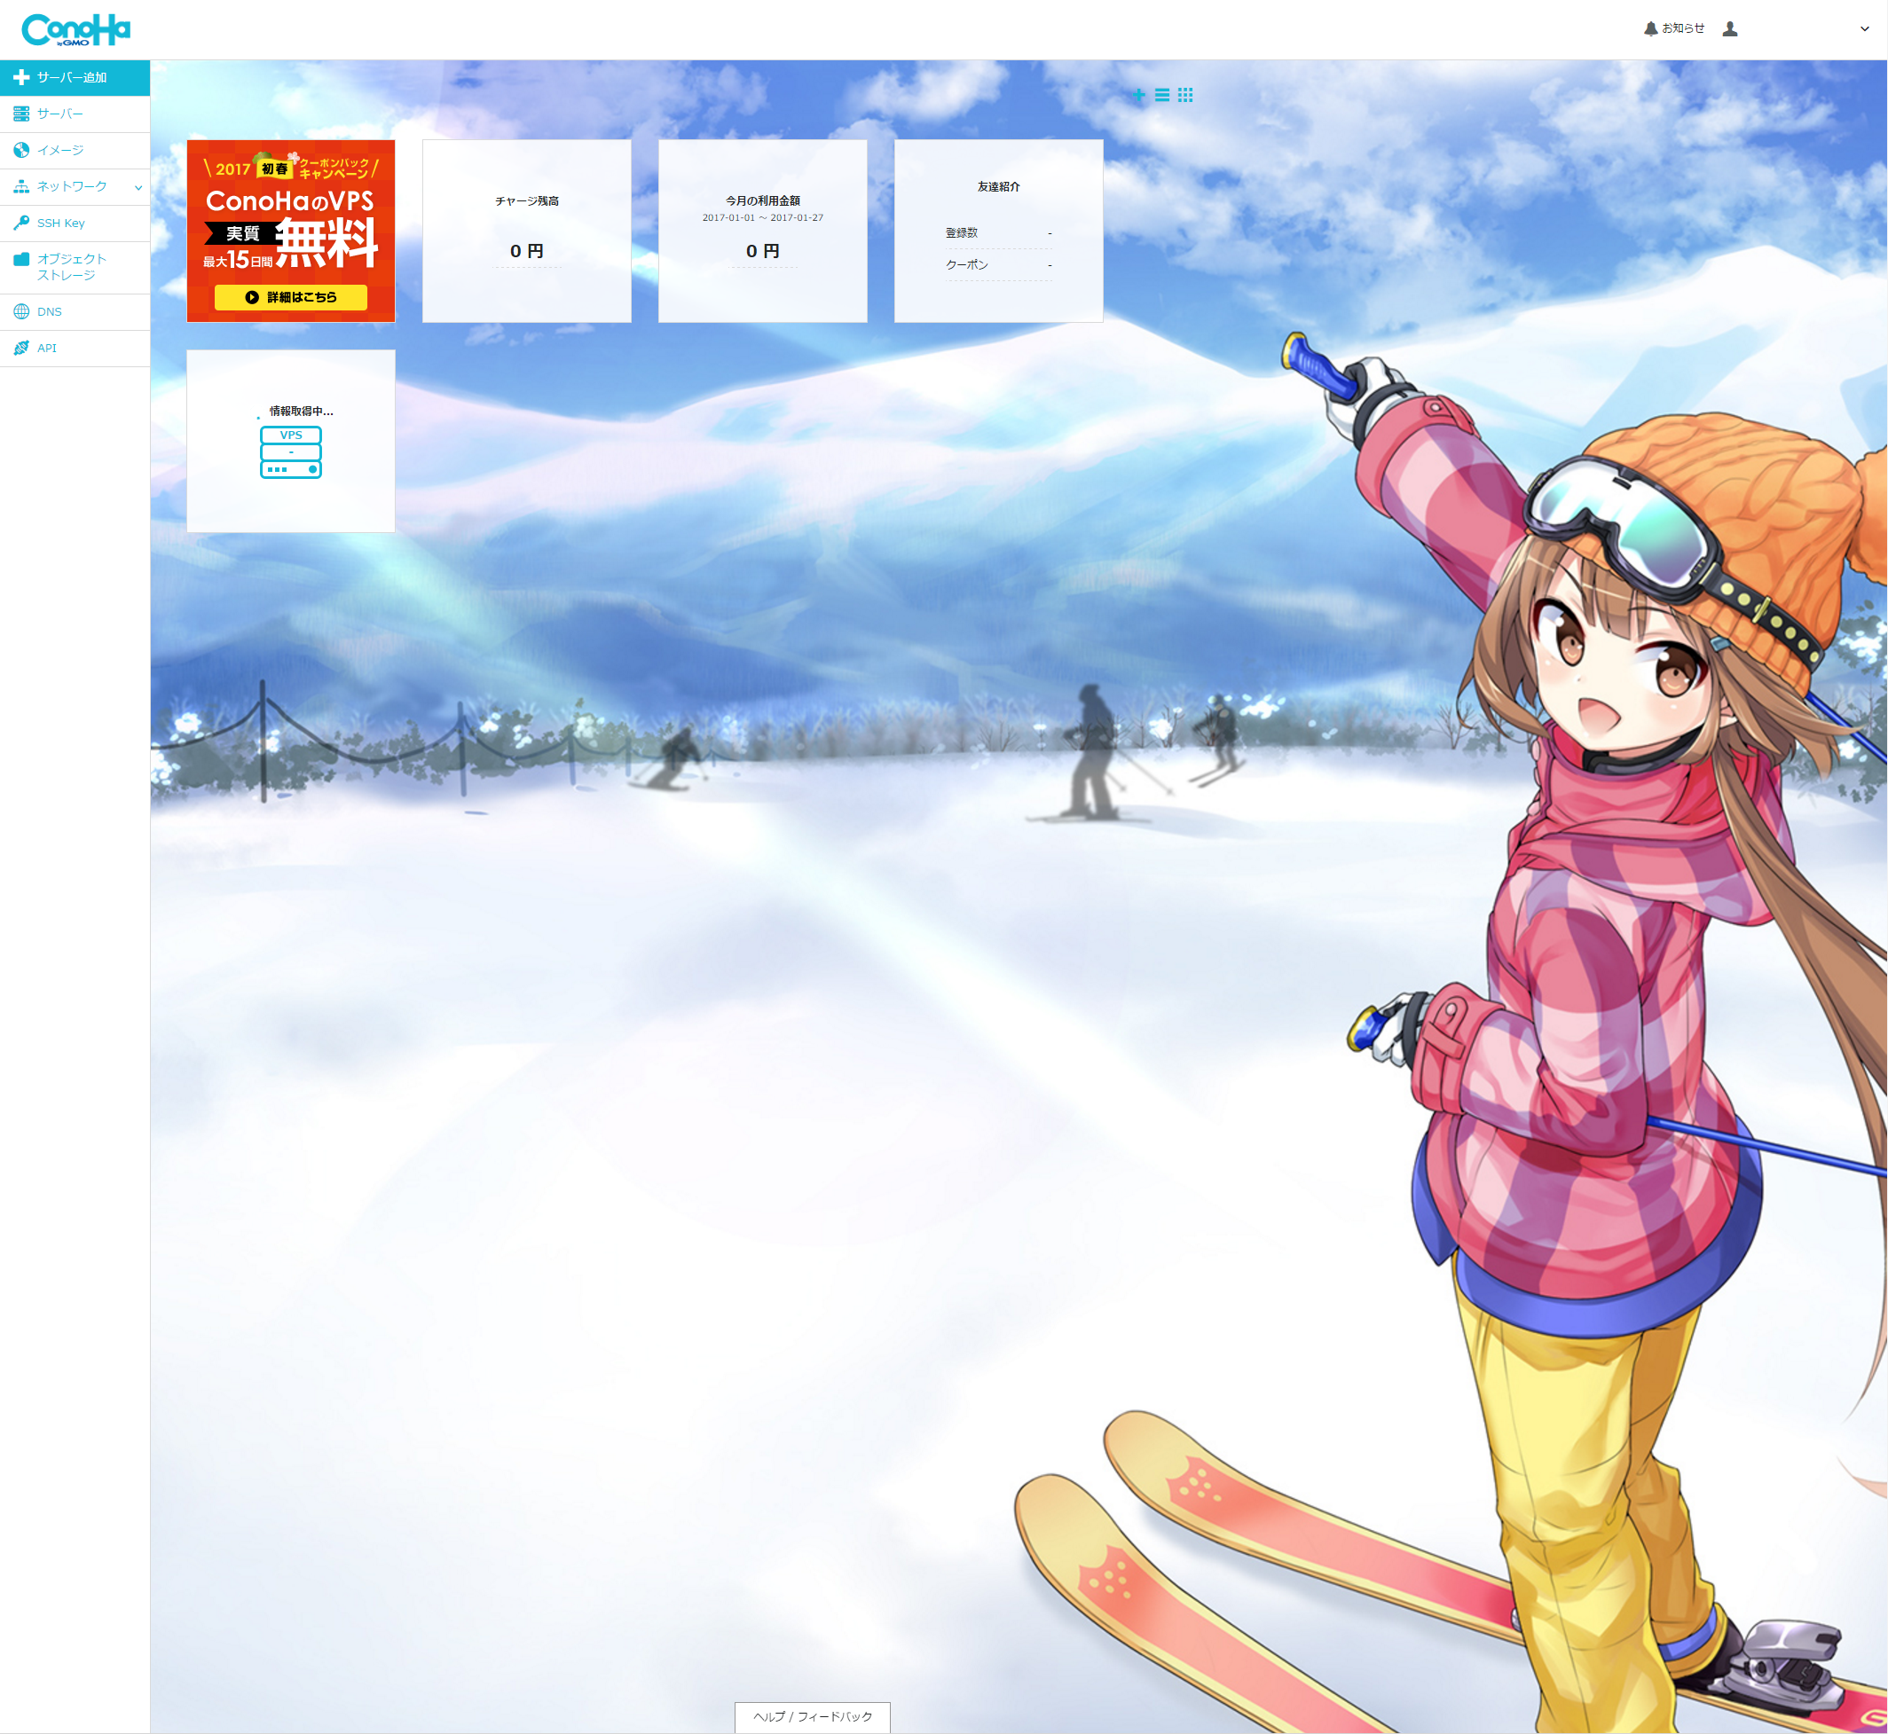The height and width of the screenshot is (1734, 1888).
Task: Click the ネットワーク network icon
Action: [20, 187]
